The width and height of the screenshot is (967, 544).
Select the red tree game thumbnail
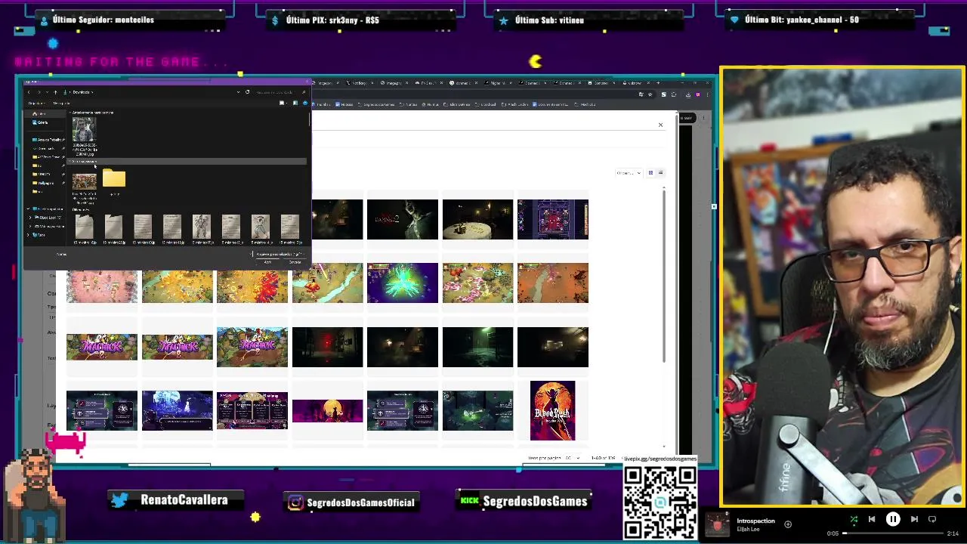click(252, 283)
